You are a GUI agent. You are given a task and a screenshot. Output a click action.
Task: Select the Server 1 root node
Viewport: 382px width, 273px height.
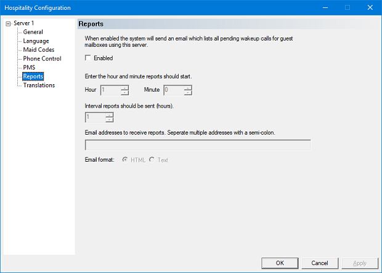pos(24,23)
